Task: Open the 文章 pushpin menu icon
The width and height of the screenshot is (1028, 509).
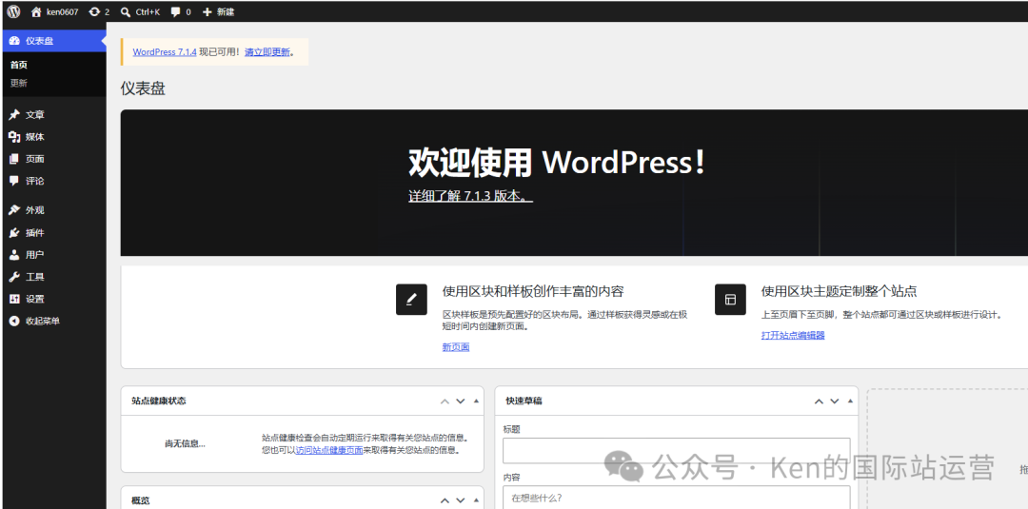Action: (14, 114)
